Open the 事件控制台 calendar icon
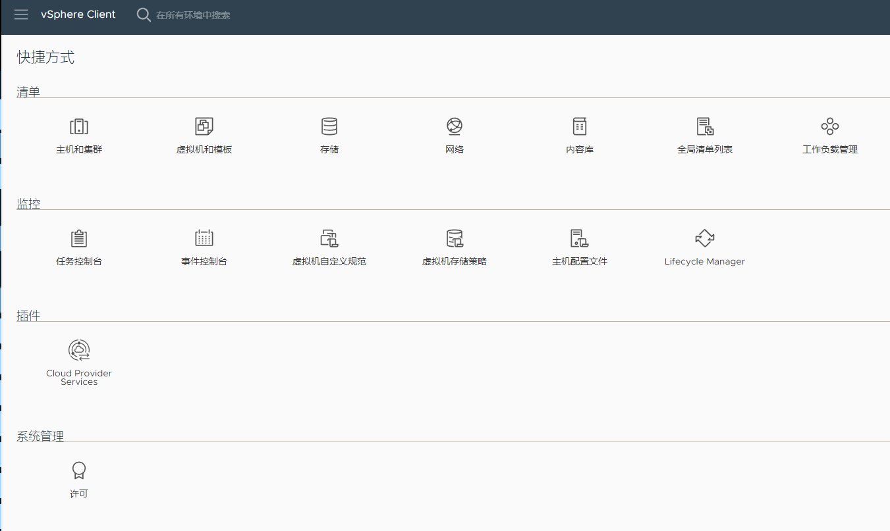The width and height of the screenshot is (890, 531). click(x=204, y=238)
